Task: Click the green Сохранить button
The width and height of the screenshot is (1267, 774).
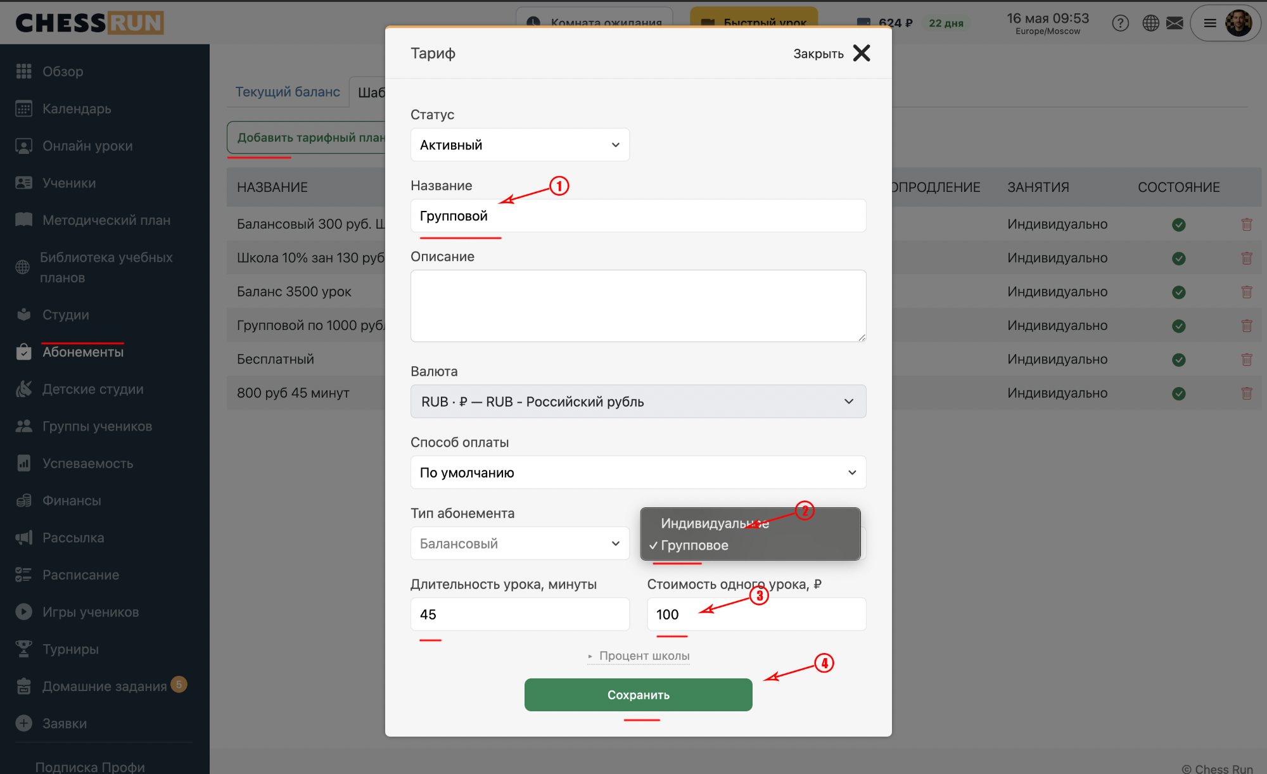Action: pyautogui.click(x=638, y=695)
